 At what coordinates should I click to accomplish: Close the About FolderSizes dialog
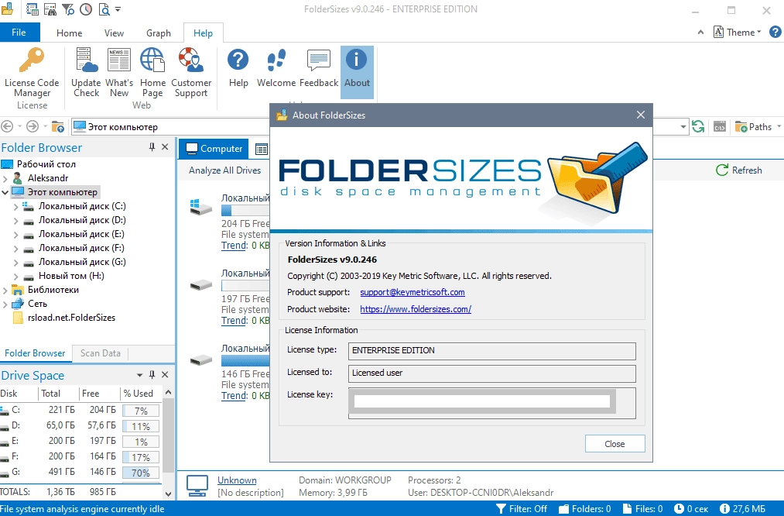click(641, 115)
